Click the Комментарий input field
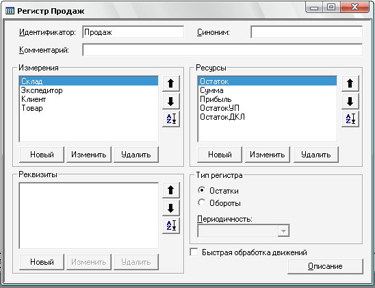This screenshot has width=375, height=288. pyautogui.click(x=222, y=50)
